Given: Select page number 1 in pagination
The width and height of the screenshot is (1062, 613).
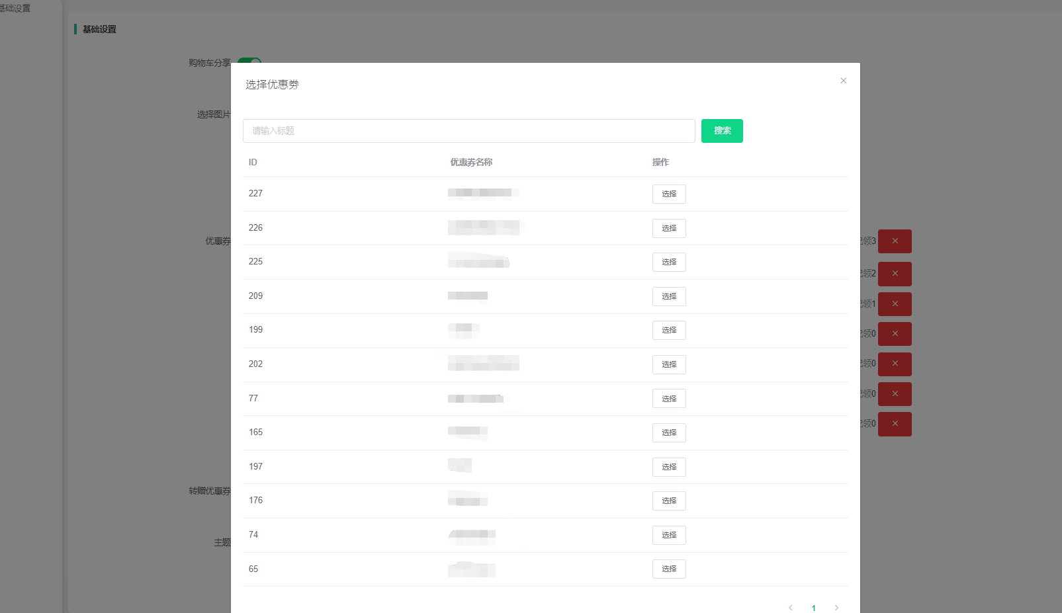Looking at the screenshot, I should pos(813,608).
